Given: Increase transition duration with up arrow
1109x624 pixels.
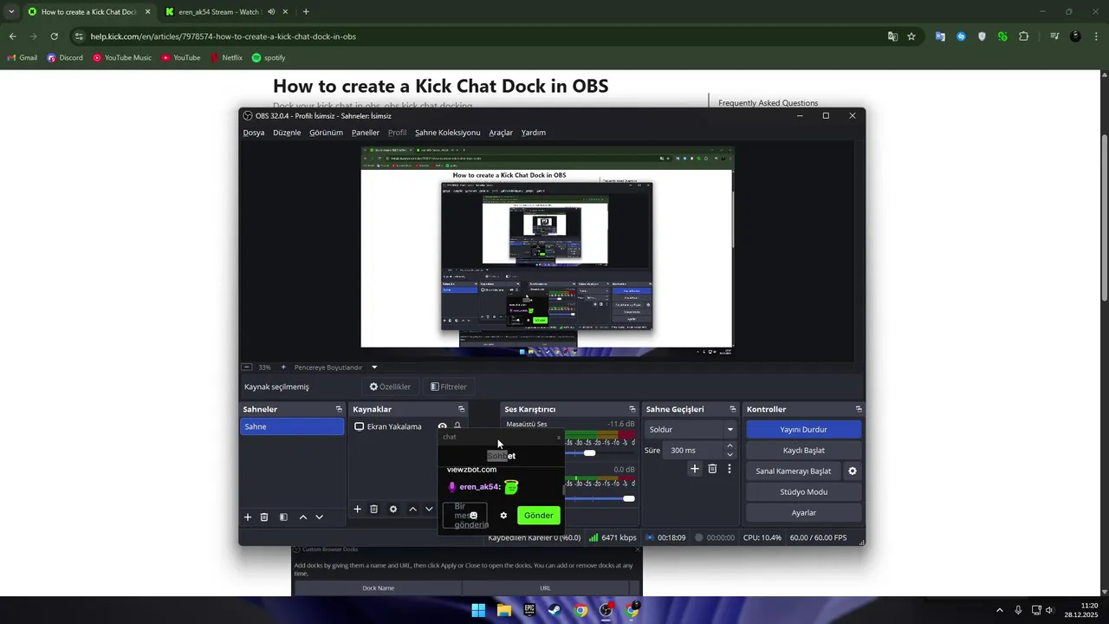Looking at the screenshot, I should point(730,446).
